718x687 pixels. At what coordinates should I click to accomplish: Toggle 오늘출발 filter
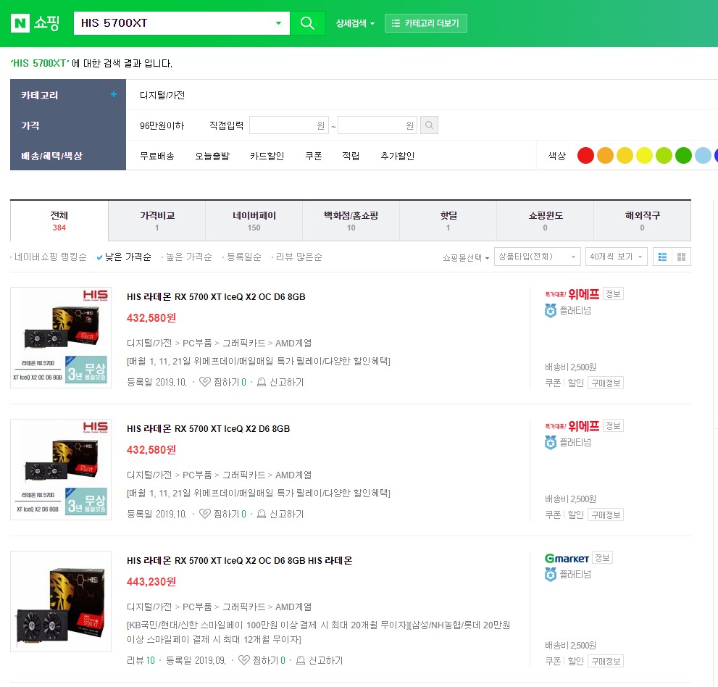click(x=212, y=156)
